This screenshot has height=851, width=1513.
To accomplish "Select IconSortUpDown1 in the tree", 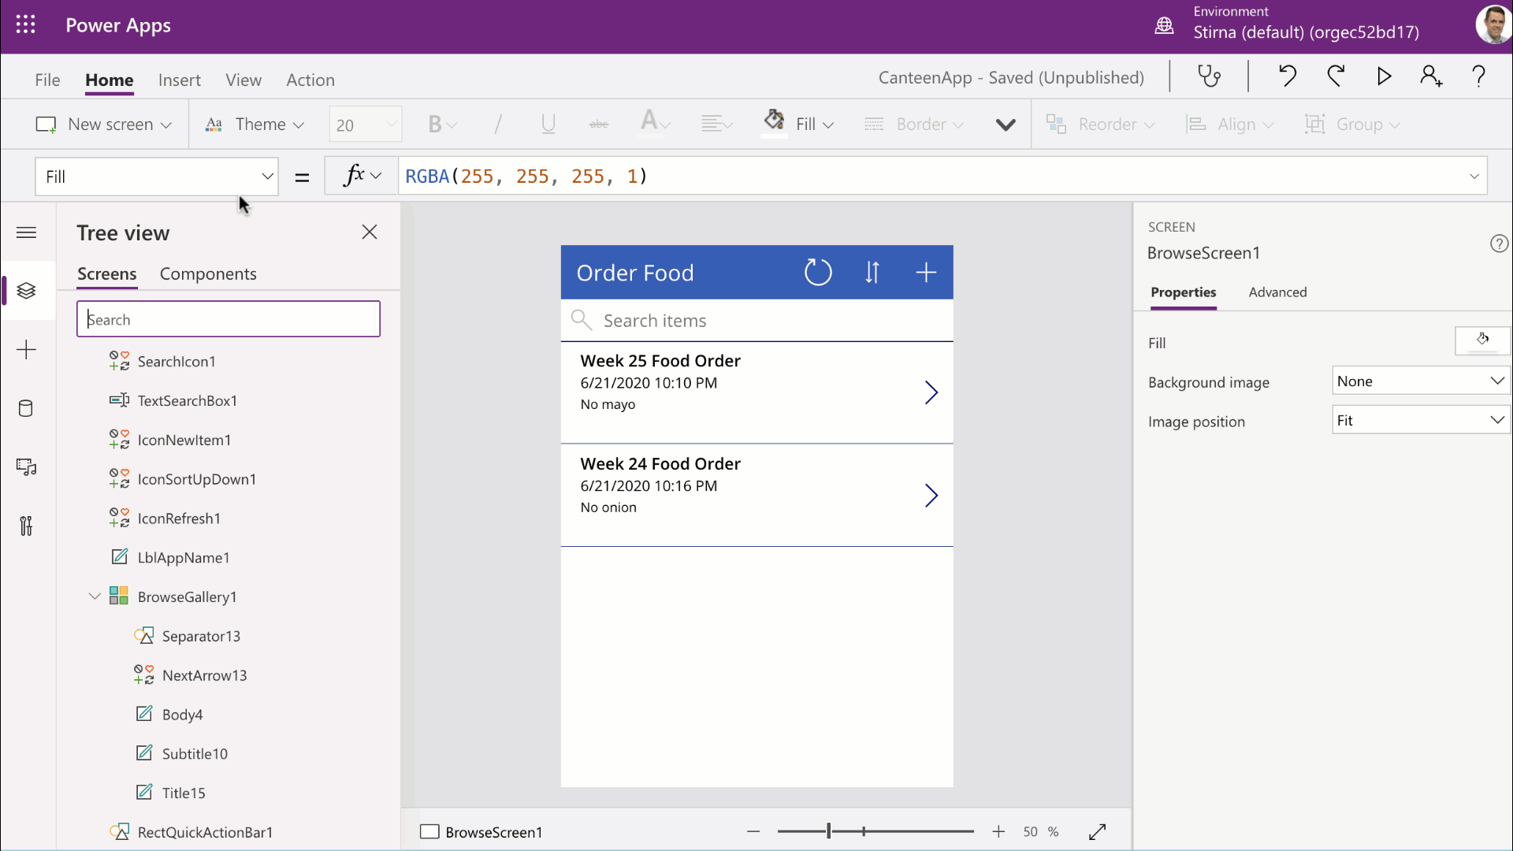I will pos(197,479).
